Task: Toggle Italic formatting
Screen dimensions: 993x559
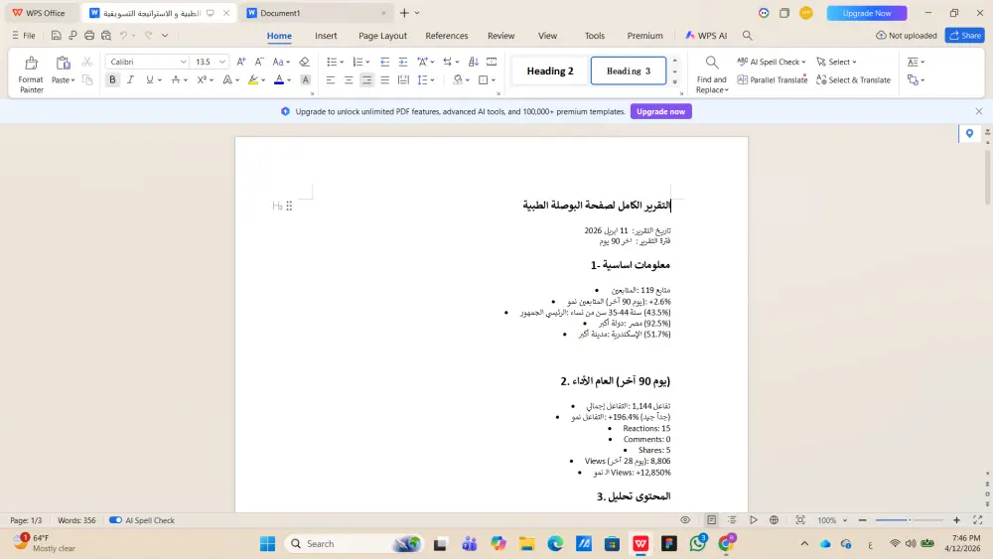Action: tap(130, 79)
